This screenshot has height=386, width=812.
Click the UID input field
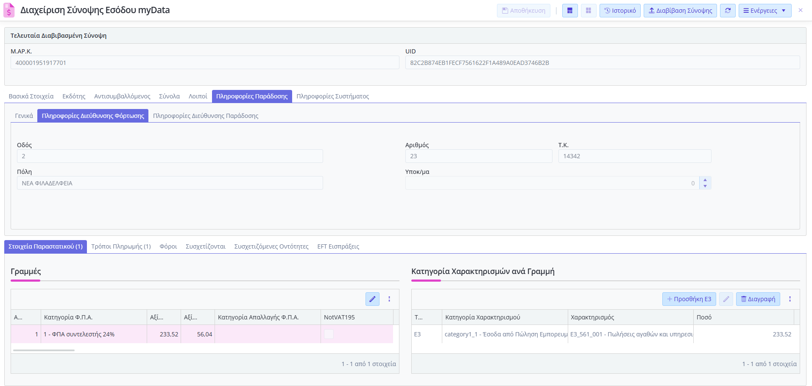click(603, 63)
